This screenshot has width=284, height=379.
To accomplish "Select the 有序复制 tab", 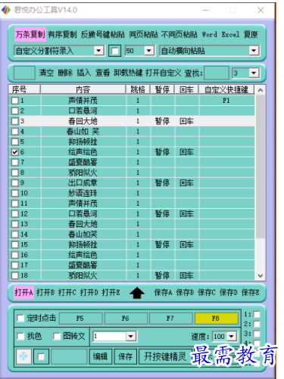I will 62,34.
